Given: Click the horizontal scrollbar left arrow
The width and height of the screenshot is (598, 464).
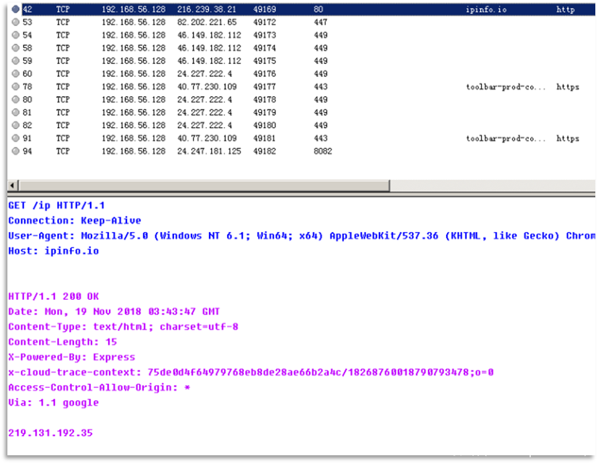Looking at the screenshot, I should (11, 185).
